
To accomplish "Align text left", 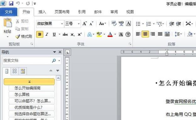I will click(138, 34).
